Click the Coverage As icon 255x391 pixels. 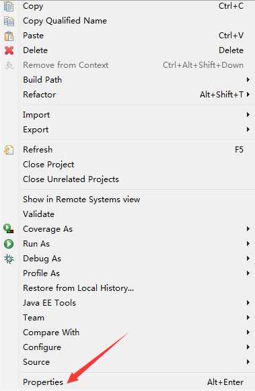click(x=9, y=228)
